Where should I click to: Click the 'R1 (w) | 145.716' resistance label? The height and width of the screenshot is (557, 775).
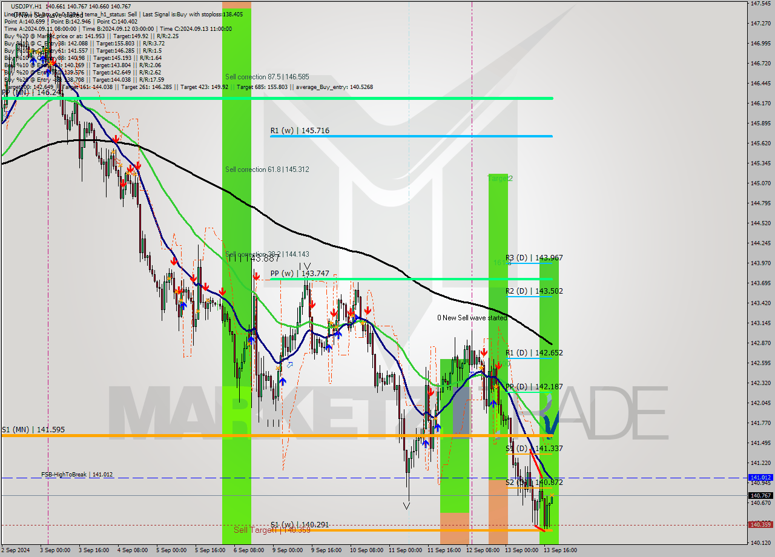tap(300, 130)
